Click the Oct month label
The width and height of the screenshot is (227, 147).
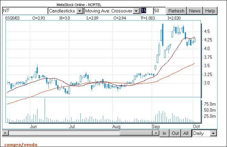point(196,126)
